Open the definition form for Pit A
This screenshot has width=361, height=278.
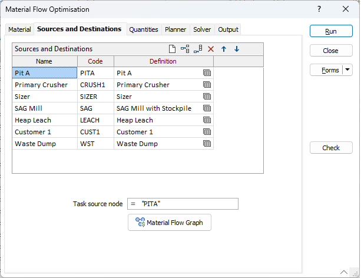coord(207,73)
